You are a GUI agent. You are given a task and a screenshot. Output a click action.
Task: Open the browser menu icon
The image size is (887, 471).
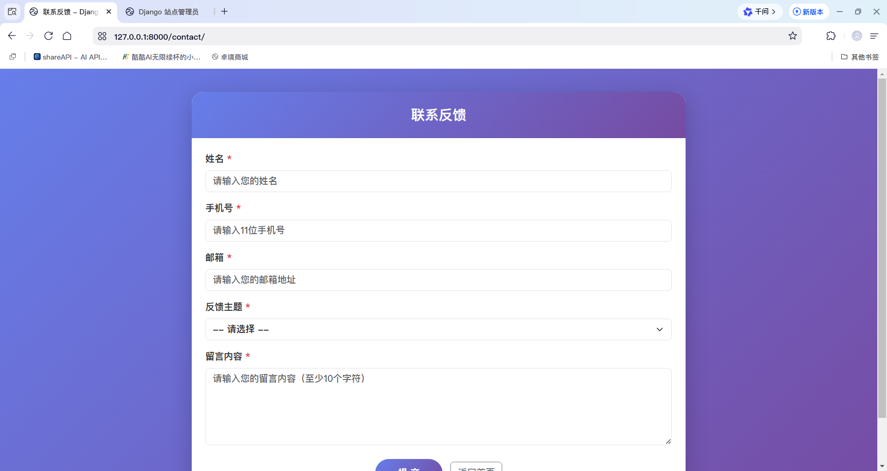pos(874,36)
